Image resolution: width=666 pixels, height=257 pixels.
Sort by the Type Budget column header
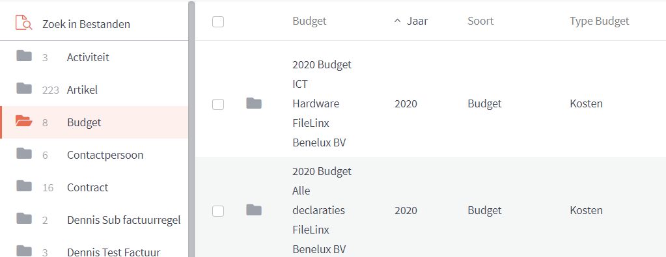point(600,21)
